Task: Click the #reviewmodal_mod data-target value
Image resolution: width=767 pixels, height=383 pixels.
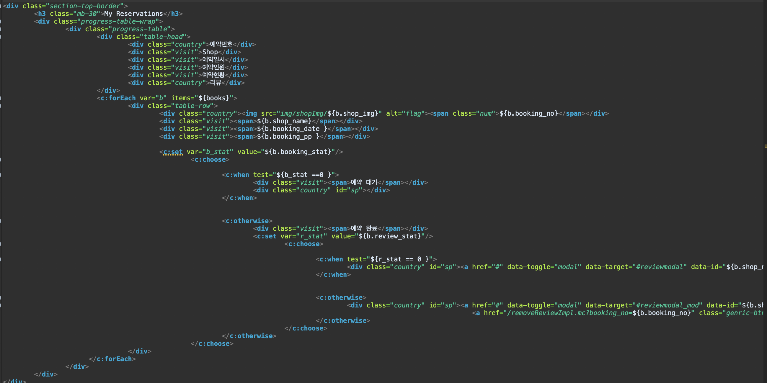Action: tap(667, 305)
